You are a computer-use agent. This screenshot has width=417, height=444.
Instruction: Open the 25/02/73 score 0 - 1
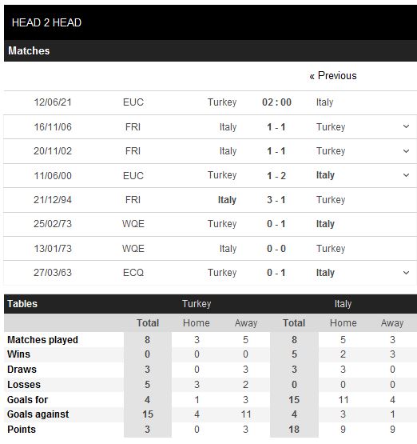276,224
